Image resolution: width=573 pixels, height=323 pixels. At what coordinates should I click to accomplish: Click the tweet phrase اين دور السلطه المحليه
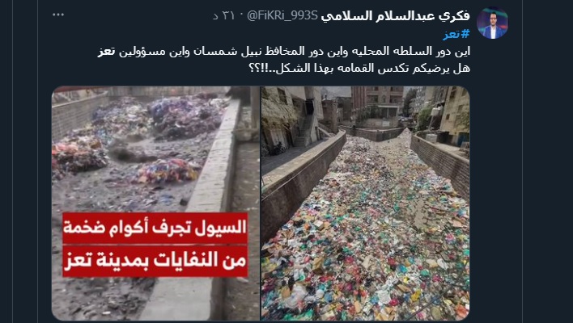click(x=410, y=52)
